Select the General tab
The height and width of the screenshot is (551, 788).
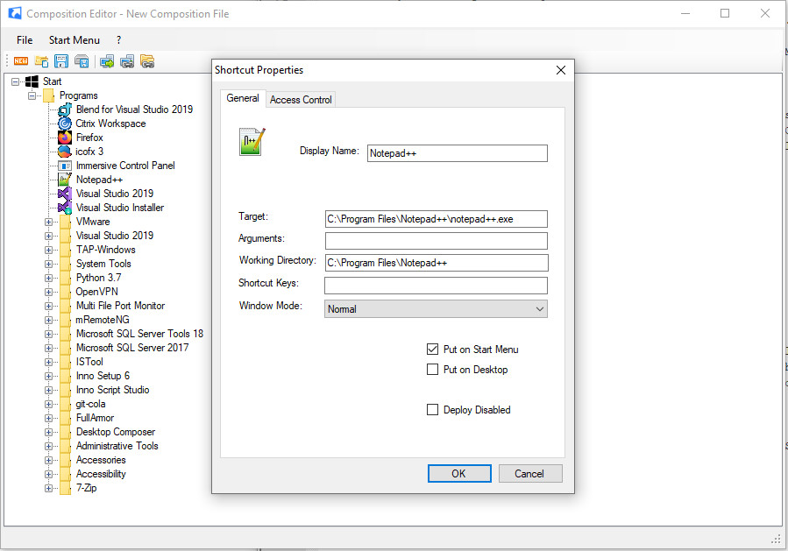point(243,98)
